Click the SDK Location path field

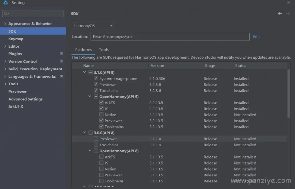[170, 37]
